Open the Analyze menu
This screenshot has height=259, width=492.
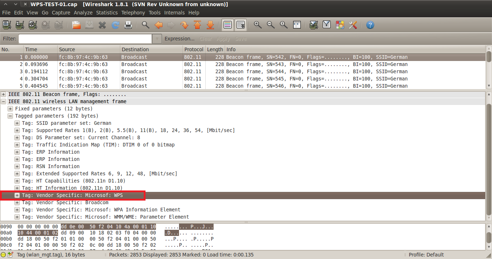pyautogui.click(x=83, y=13)
